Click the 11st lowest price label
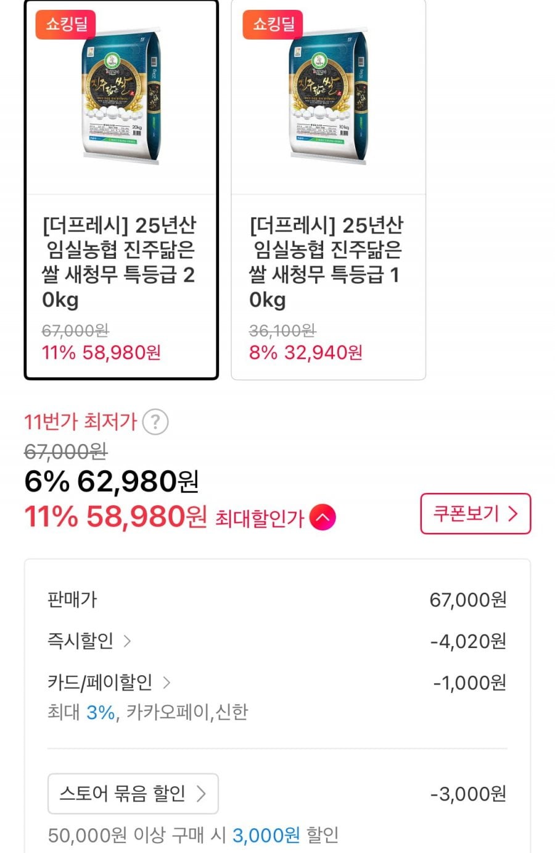The width and height of the screenshot is (555, 853). click(80, 422)
